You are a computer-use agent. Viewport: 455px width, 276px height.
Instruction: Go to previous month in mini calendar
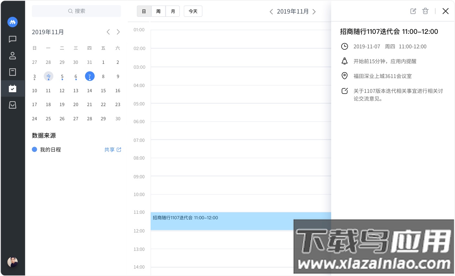[108, 32]
